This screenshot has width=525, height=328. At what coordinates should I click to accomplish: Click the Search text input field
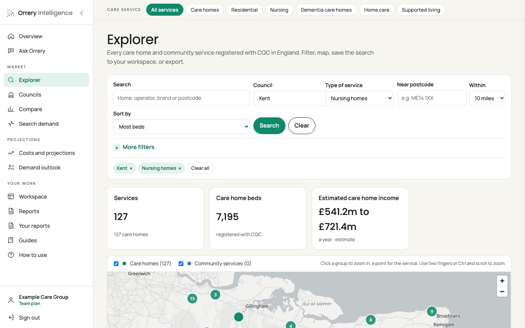(181, 98)
